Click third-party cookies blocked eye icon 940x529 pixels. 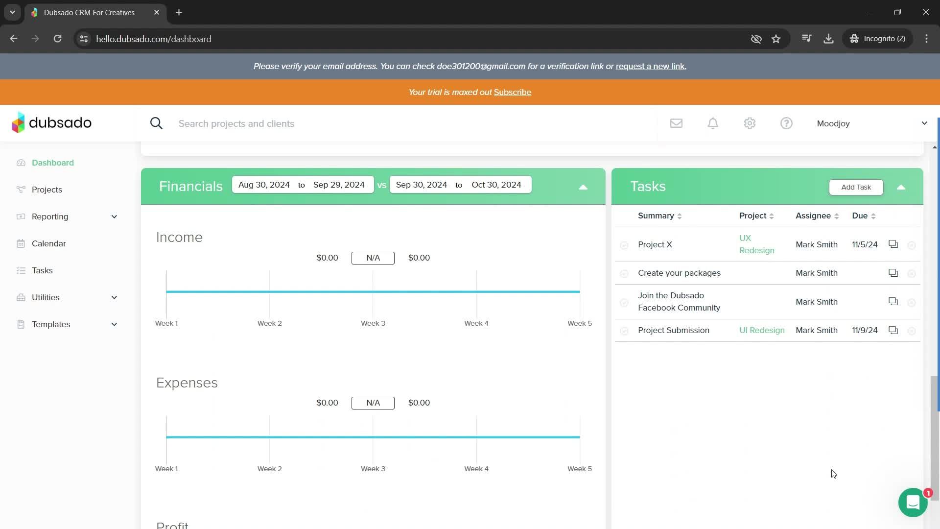[756, 39]
